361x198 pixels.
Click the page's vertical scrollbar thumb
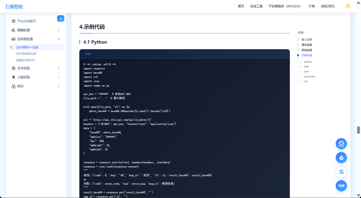(x=358, y=130)
